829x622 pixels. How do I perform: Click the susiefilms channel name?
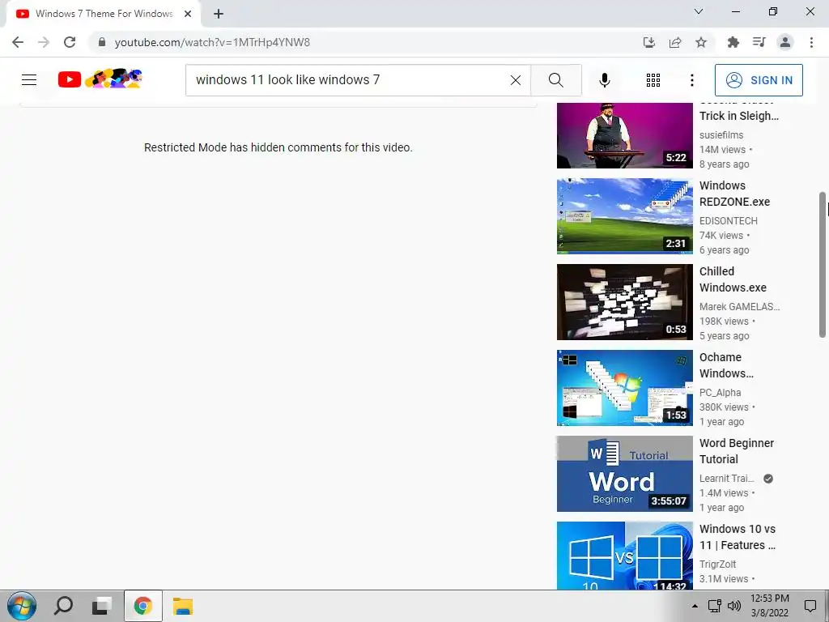(x=721, y=135)
